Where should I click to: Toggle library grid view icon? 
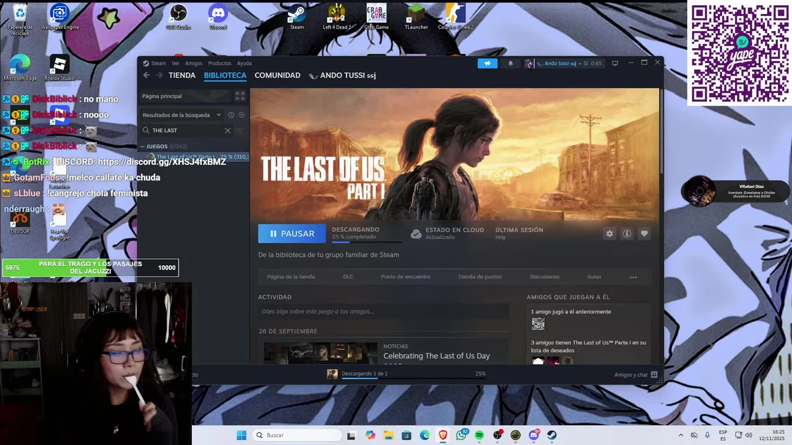tap(240, 96)
